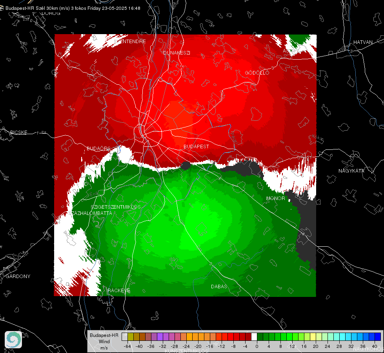Select the leftmost light gray legend swatch
The height and width of the screenshot is (353, 384).
point(125,337)
